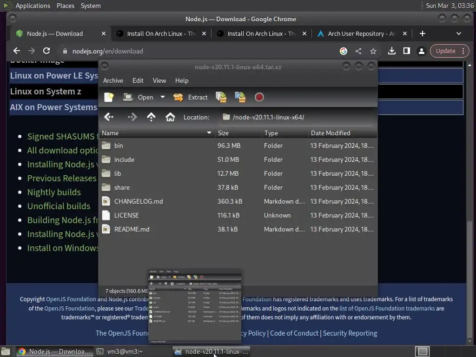
Task: Click Add folder to archive icon
Action: pyautogui.click(x=240, y=97)
